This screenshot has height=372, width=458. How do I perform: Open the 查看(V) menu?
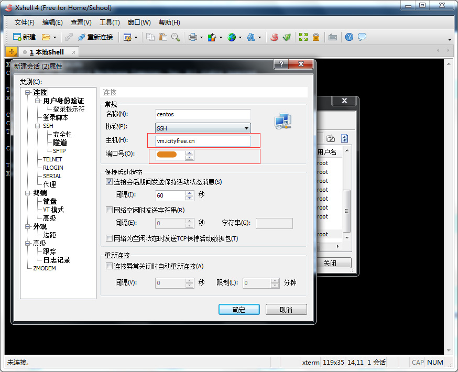(x=81, y=23)
